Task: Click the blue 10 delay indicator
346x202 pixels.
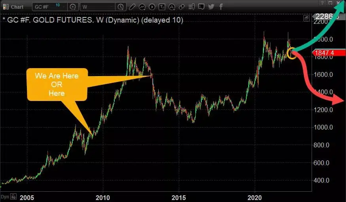Action: tap(58, 5)
